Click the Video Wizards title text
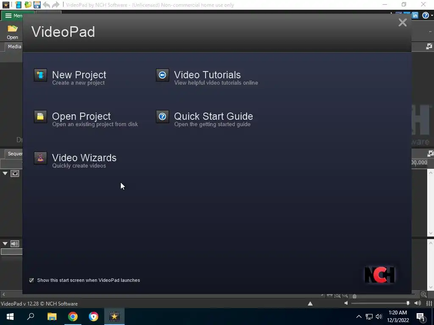Viewport: 434px width, 325px height. [84, 157]
